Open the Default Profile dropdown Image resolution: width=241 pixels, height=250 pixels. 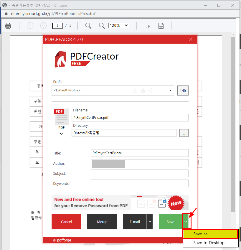click(x=113, y=91)
